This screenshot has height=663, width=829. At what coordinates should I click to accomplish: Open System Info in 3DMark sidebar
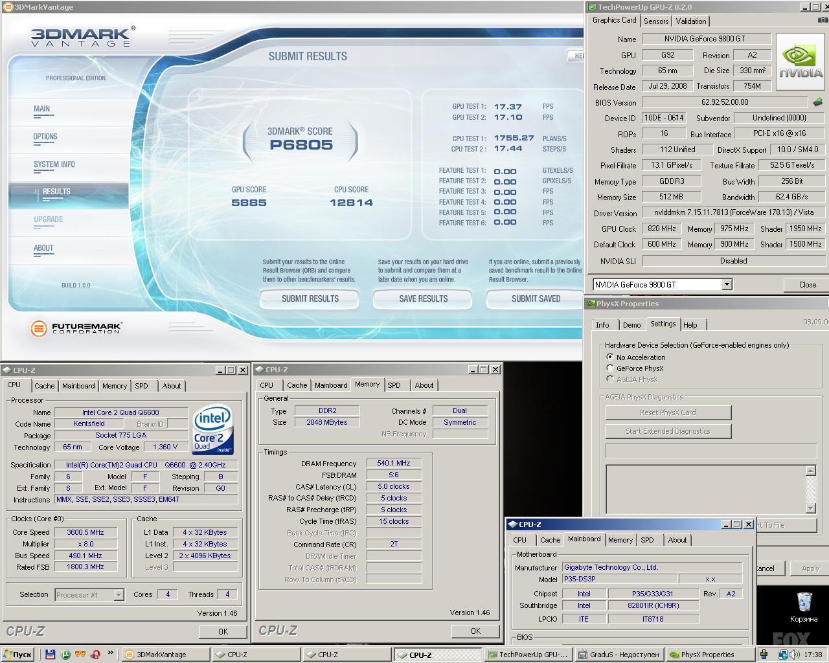tap(54, 164)
